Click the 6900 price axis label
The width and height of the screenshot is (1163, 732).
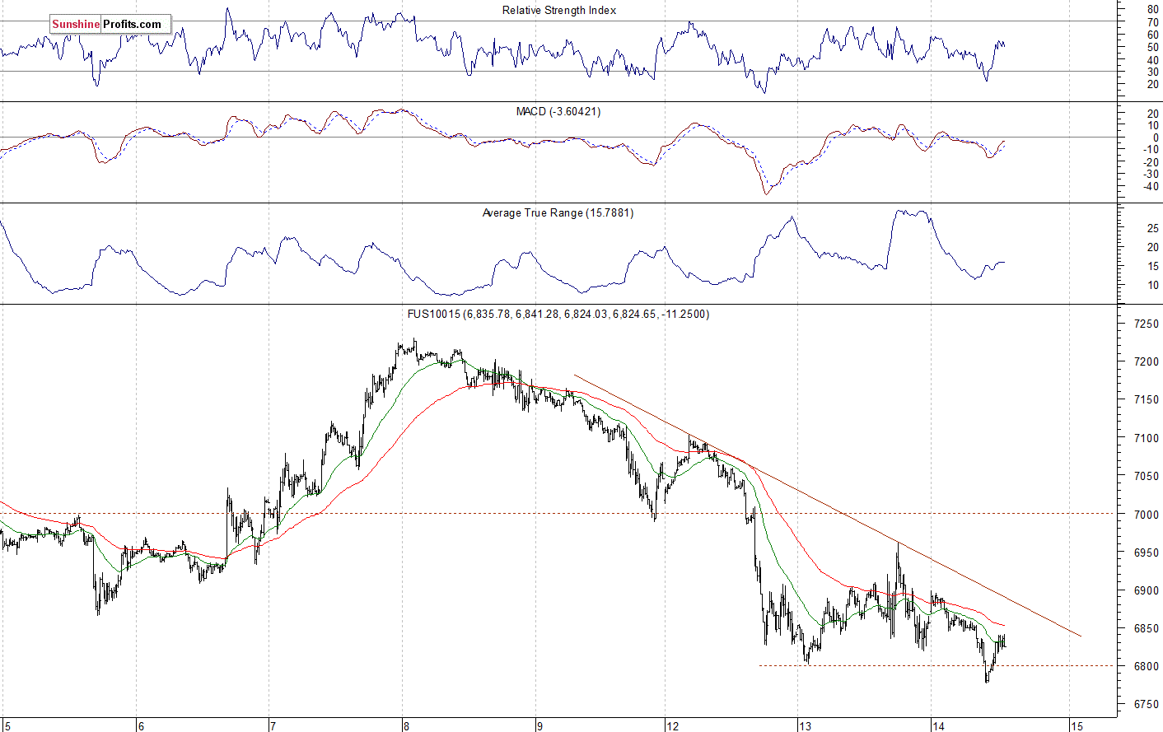(x=1147, y=590)
